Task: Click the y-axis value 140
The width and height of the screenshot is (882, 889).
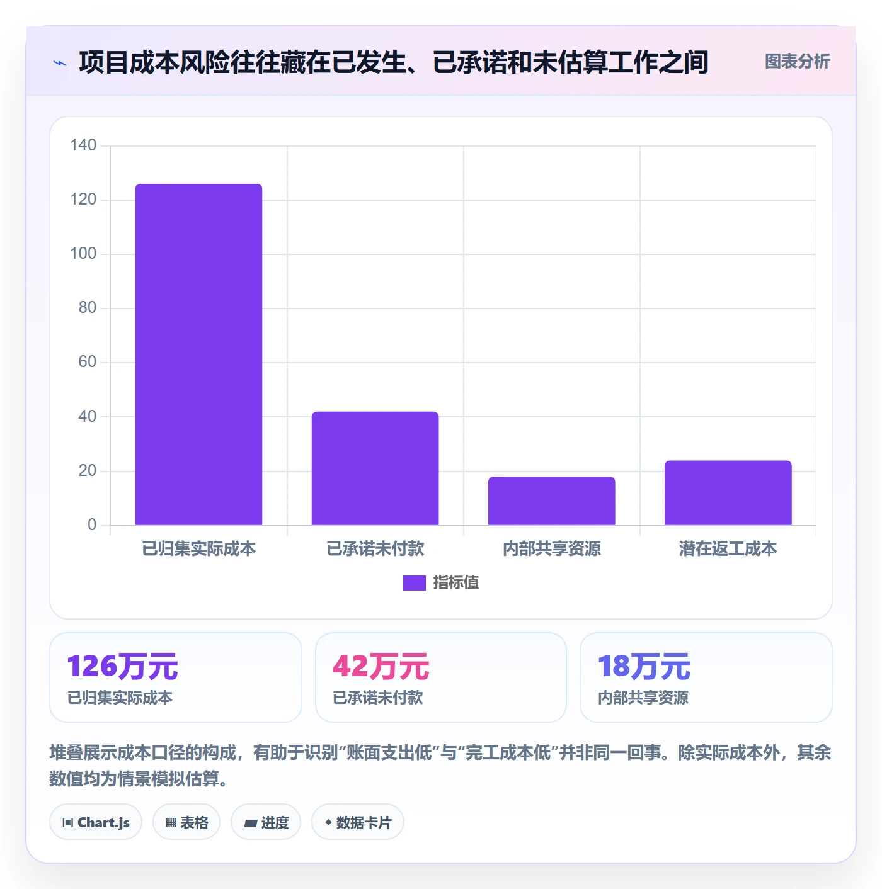Action: point(83,145)
